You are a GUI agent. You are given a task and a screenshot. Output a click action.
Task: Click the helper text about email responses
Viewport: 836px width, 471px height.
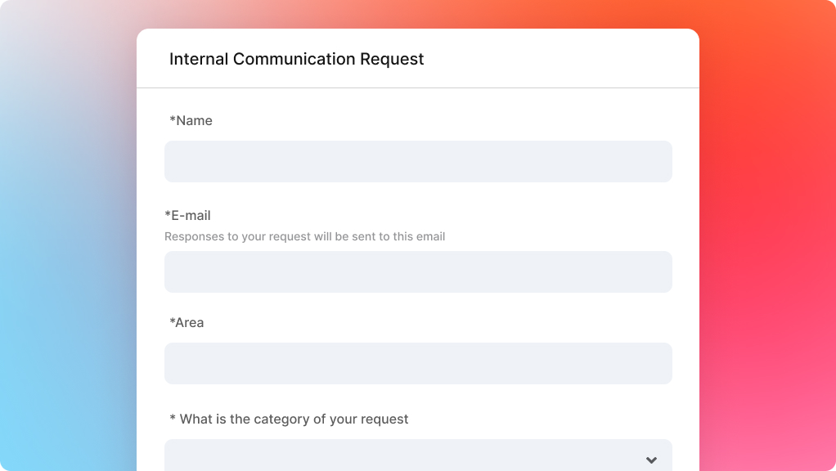click(x=304, y=236)
